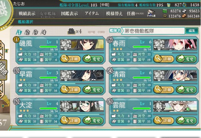
Task: Open 任務(クエスト) menu
Action: [135, 13]
